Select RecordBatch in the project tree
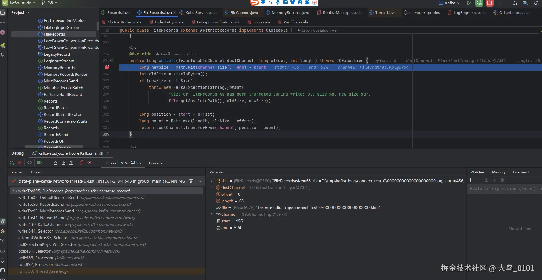 click(x=55, y=108)
